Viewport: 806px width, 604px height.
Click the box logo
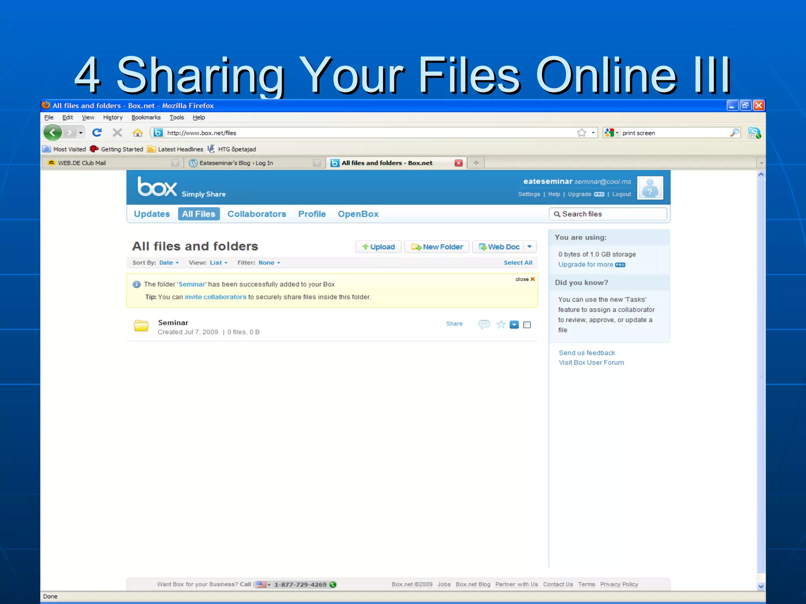click(x=157, y=187)
